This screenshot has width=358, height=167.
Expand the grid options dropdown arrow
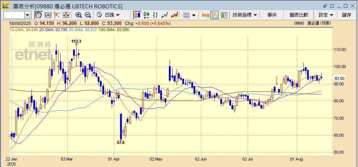(194, 15)
